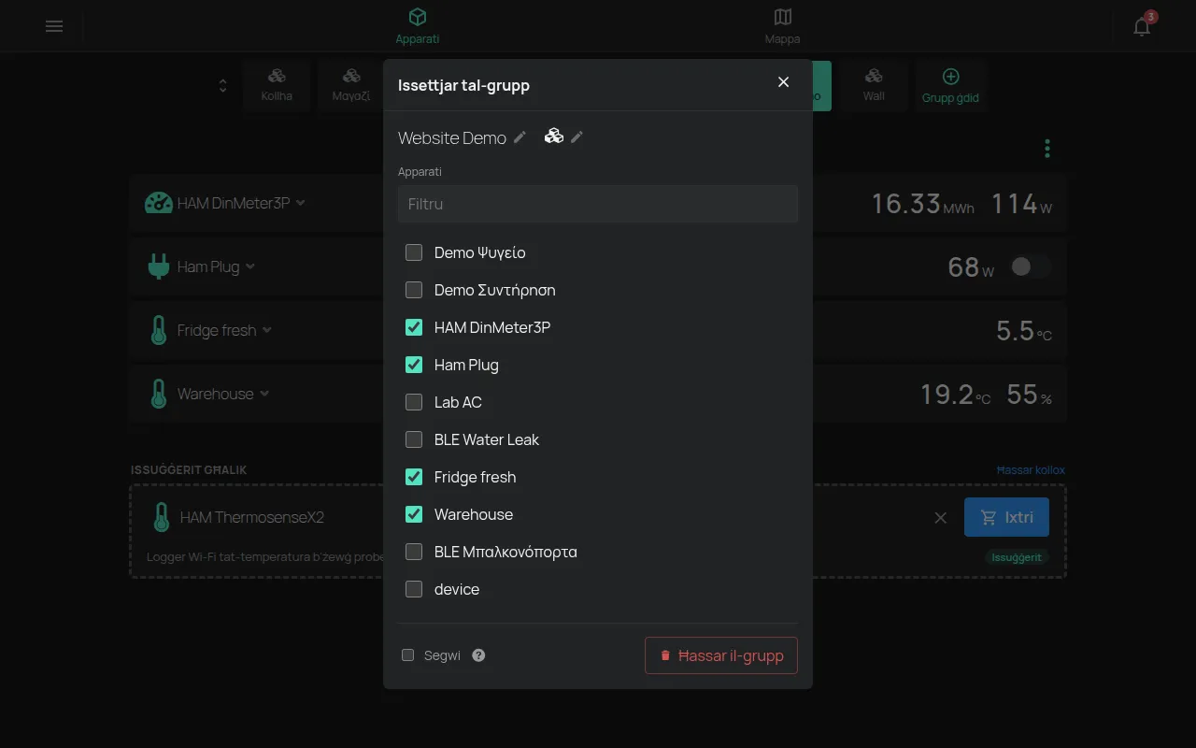This screenshot has width=1196, height=748.
Task: Enable the Segwi checkbox
Action: 408,655
